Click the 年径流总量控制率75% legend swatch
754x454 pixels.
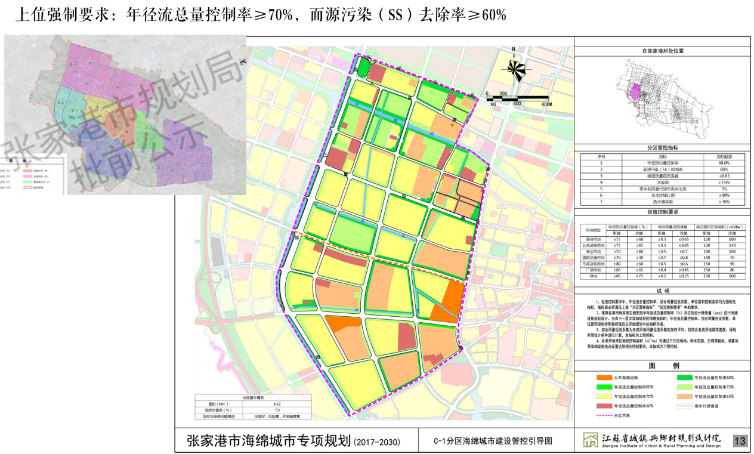tap(685, 387)
